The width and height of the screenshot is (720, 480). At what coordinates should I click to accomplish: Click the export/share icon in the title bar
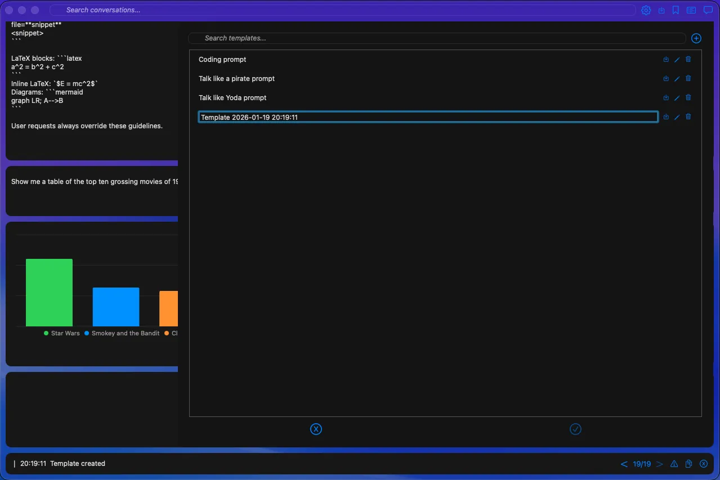(x=661, y=10)
